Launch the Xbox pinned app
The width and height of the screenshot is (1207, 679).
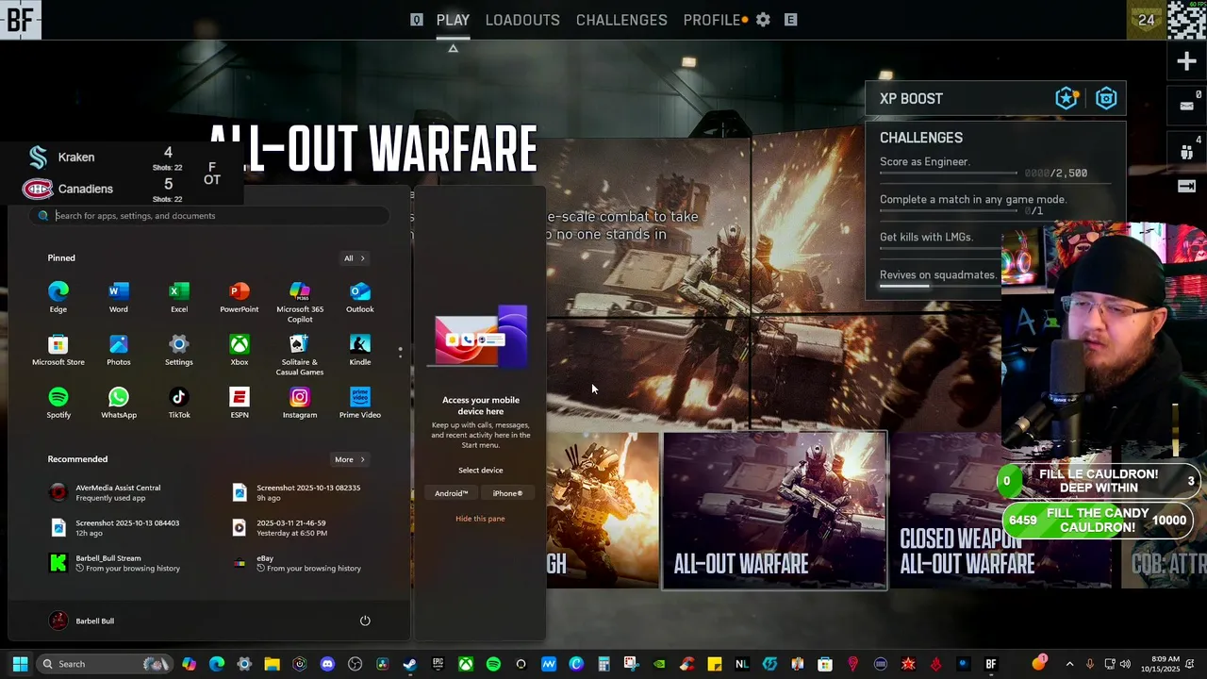(x=240, y=350)
